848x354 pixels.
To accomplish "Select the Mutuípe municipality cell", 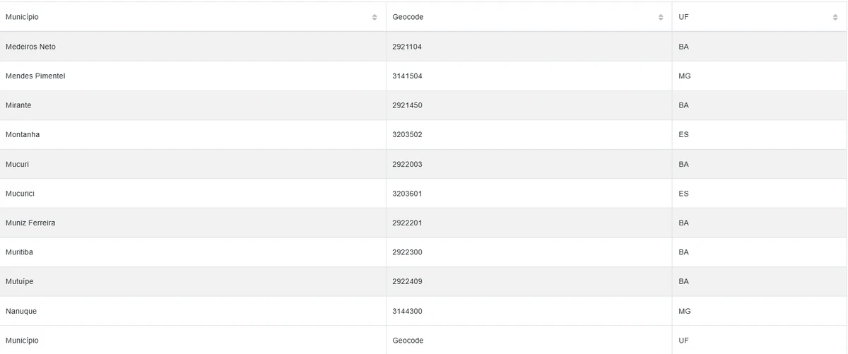I will [20, 281].
